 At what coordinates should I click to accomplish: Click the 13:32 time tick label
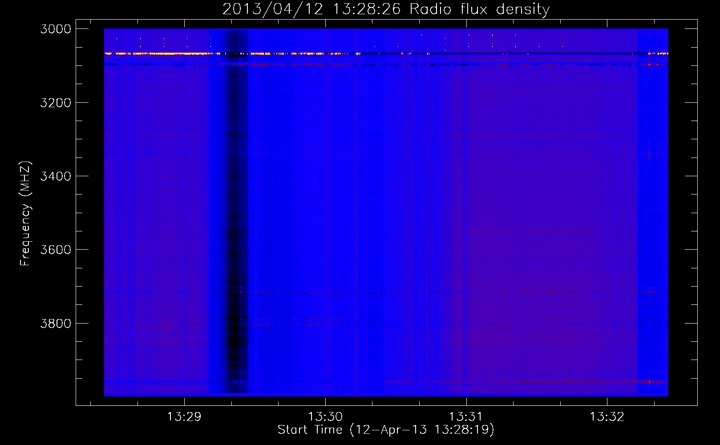(x=607, y=417)
